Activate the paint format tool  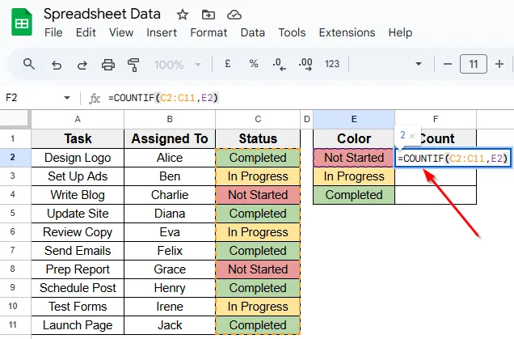point(133,65)
